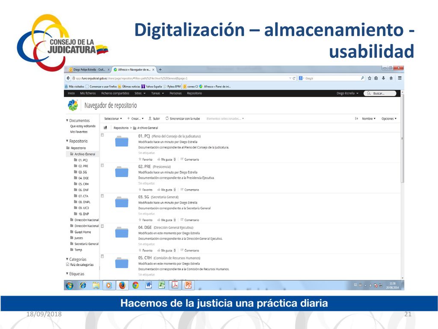Open the 04. DGE folder icon
The width and height of the screenshot is (438, 329).
pos(121,233)
